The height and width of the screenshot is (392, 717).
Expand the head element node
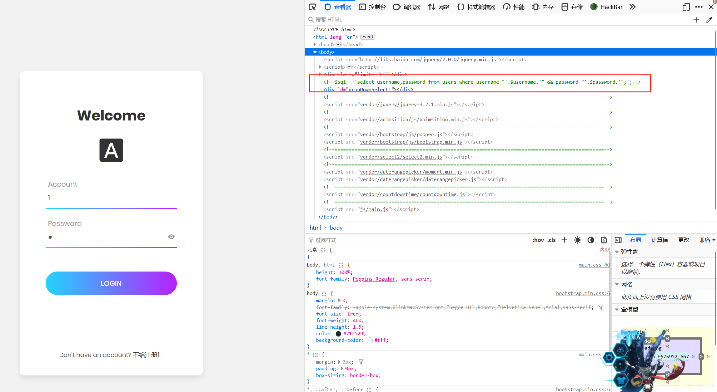315,44
